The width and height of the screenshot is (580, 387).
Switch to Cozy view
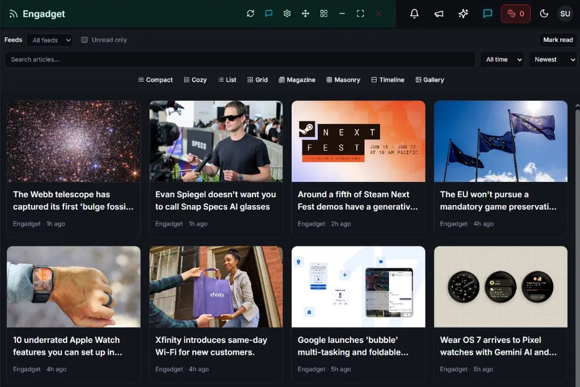(x=195, y=80)
